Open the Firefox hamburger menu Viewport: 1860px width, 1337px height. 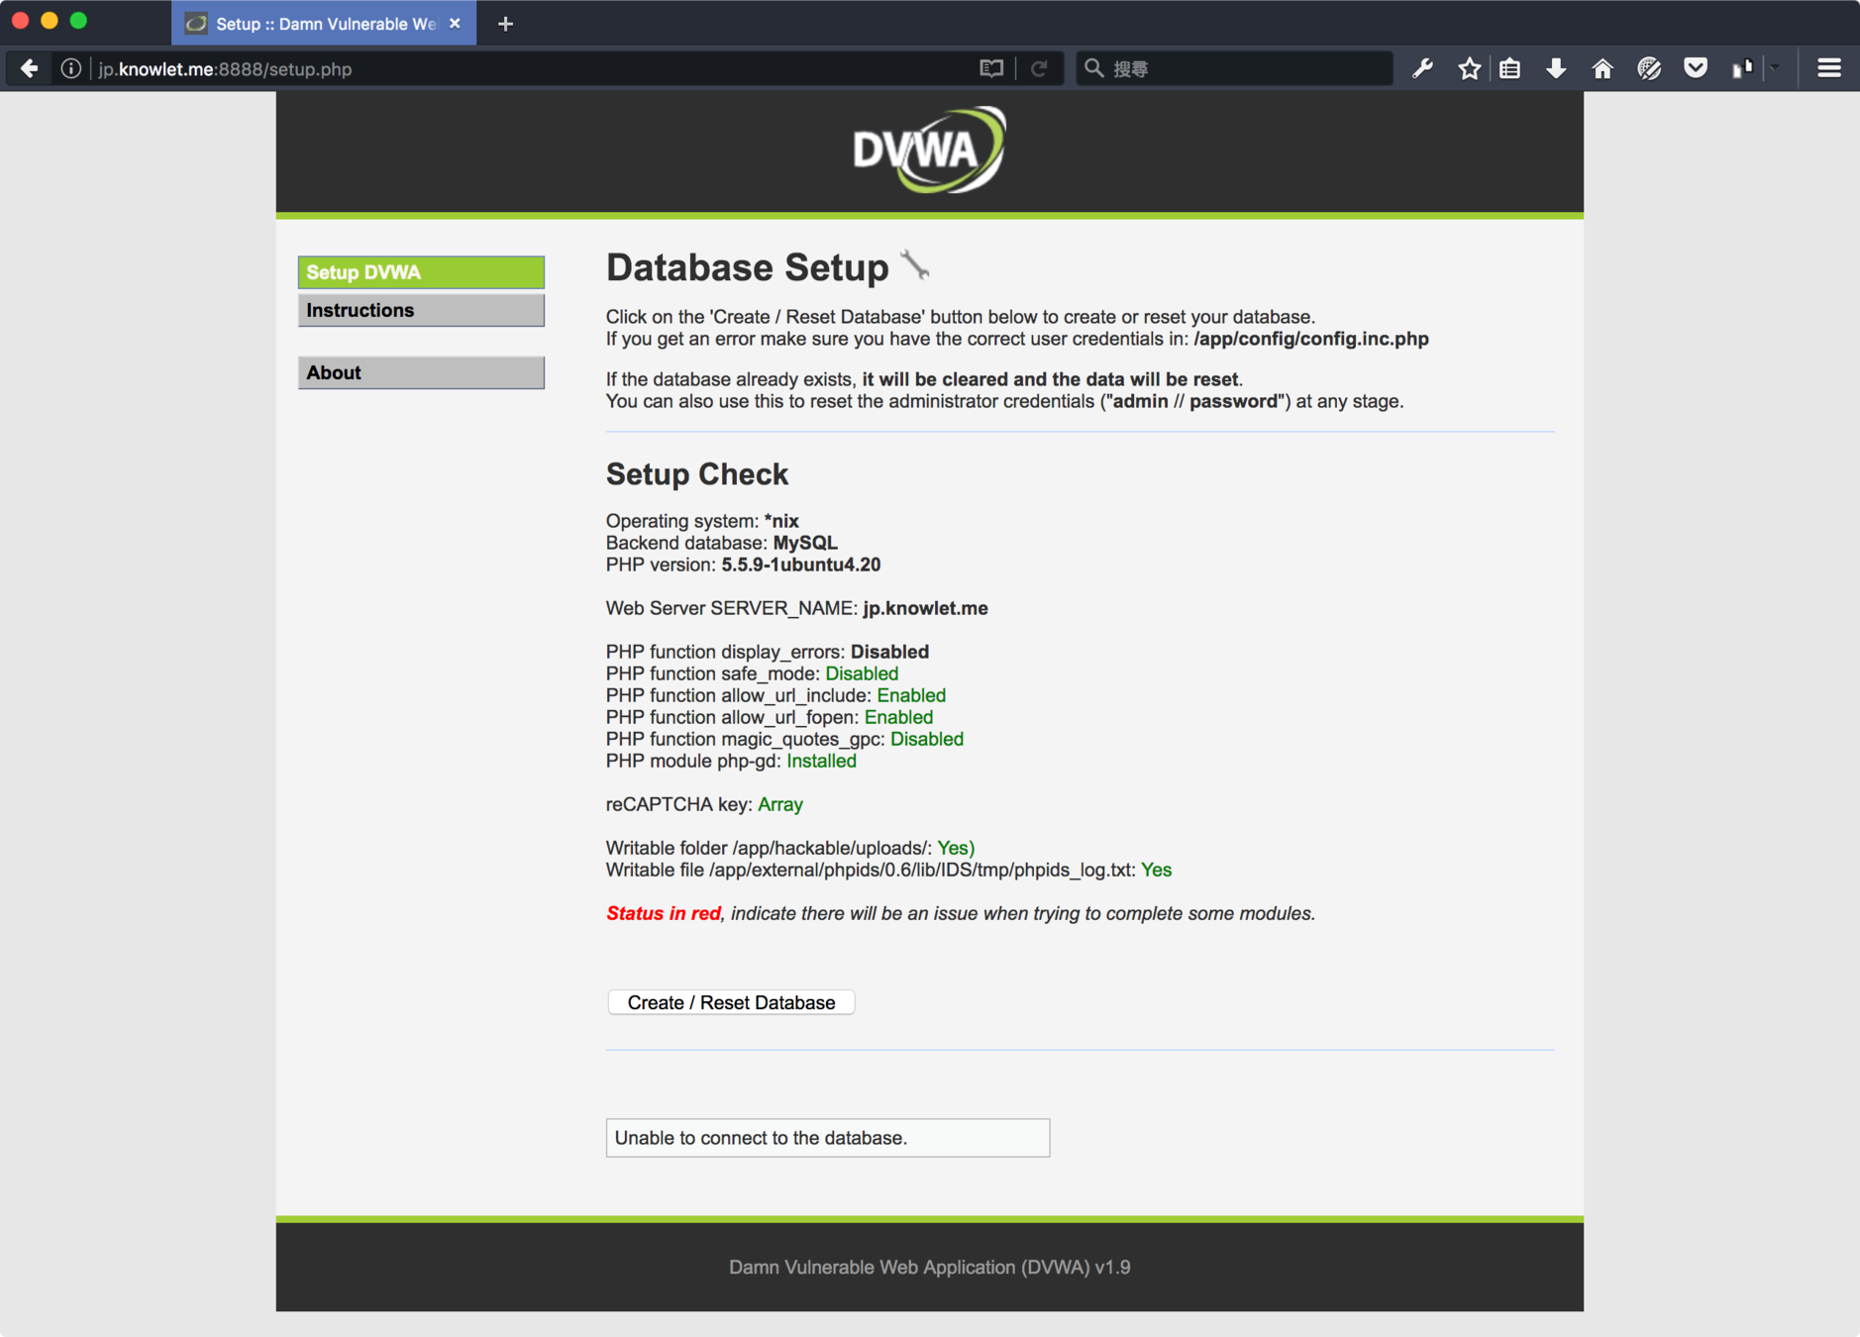(x=1829, y=68)
